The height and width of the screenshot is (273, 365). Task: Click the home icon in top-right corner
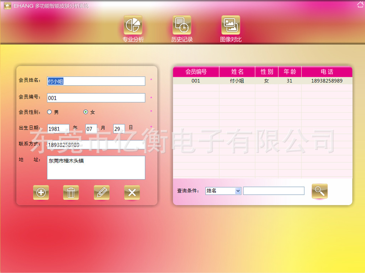click(360, 4)
